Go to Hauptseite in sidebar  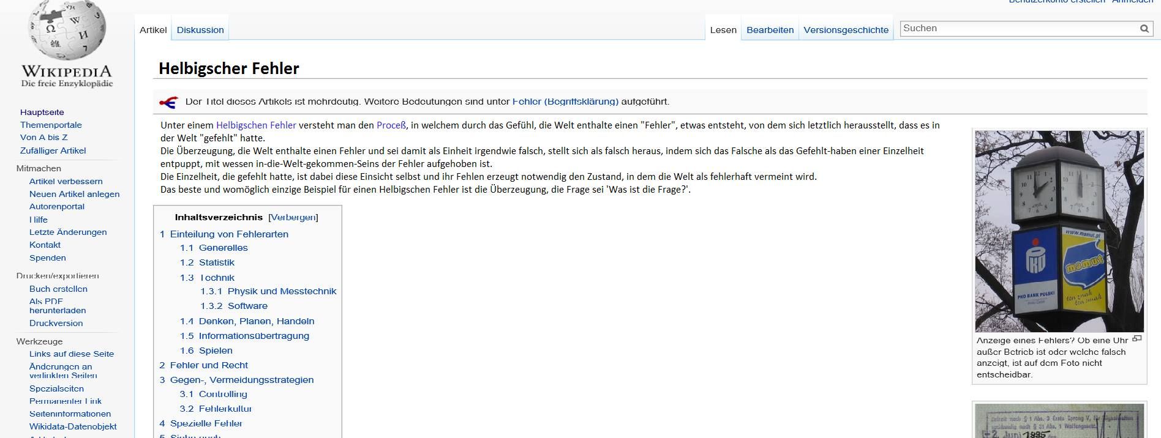(x=42, y=112)
